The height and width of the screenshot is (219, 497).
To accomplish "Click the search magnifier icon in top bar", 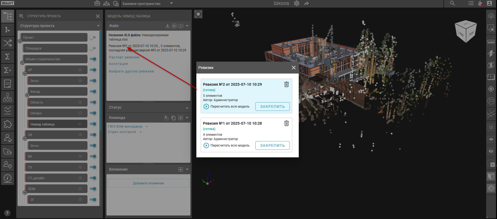I will click(x=452, y=4).
